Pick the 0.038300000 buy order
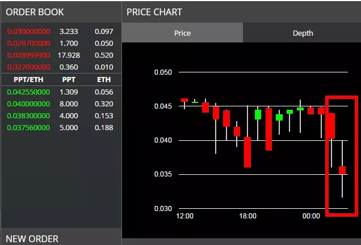 tap(28, 115)
